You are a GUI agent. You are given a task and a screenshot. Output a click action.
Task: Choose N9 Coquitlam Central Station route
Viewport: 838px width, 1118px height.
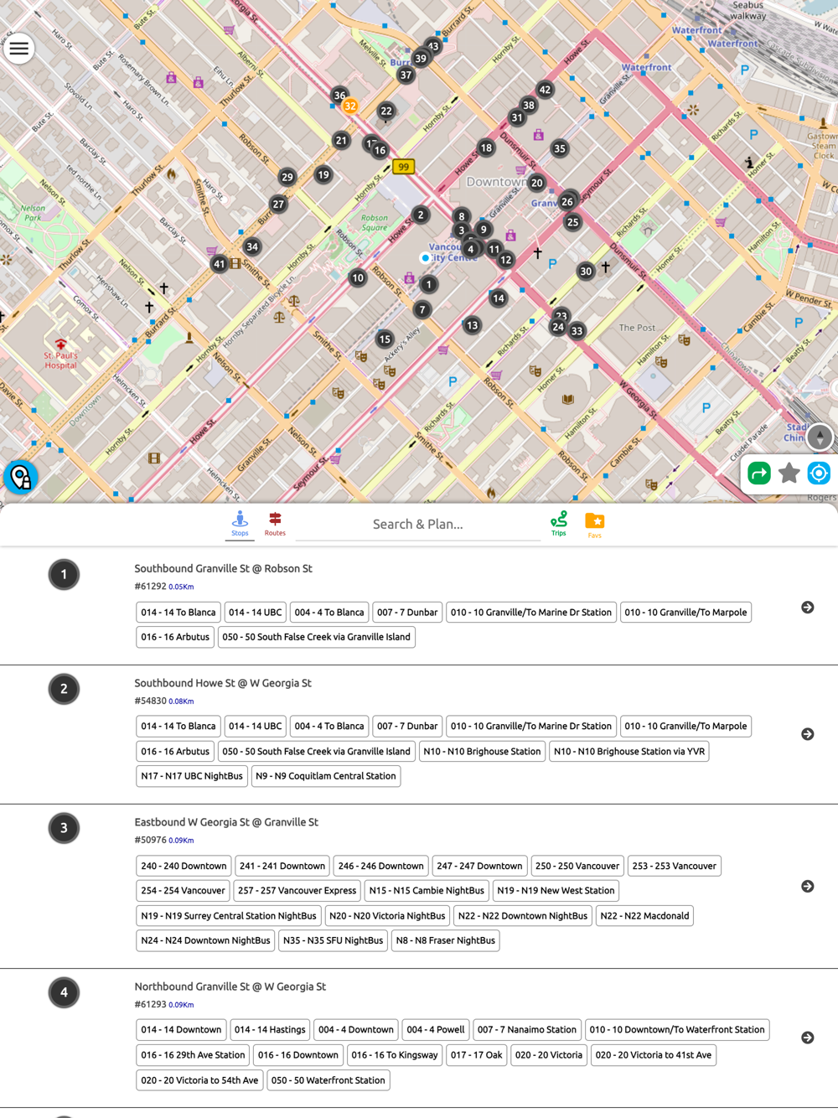point(326,776)
